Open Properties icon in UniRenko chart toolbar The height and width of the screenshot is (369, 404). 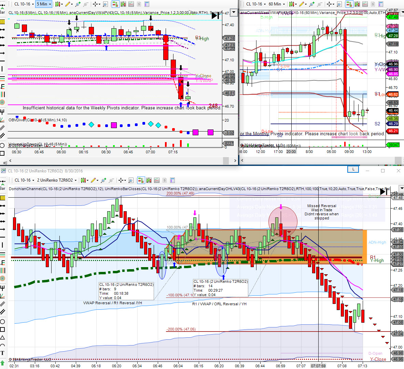click(x=172, y=180)
